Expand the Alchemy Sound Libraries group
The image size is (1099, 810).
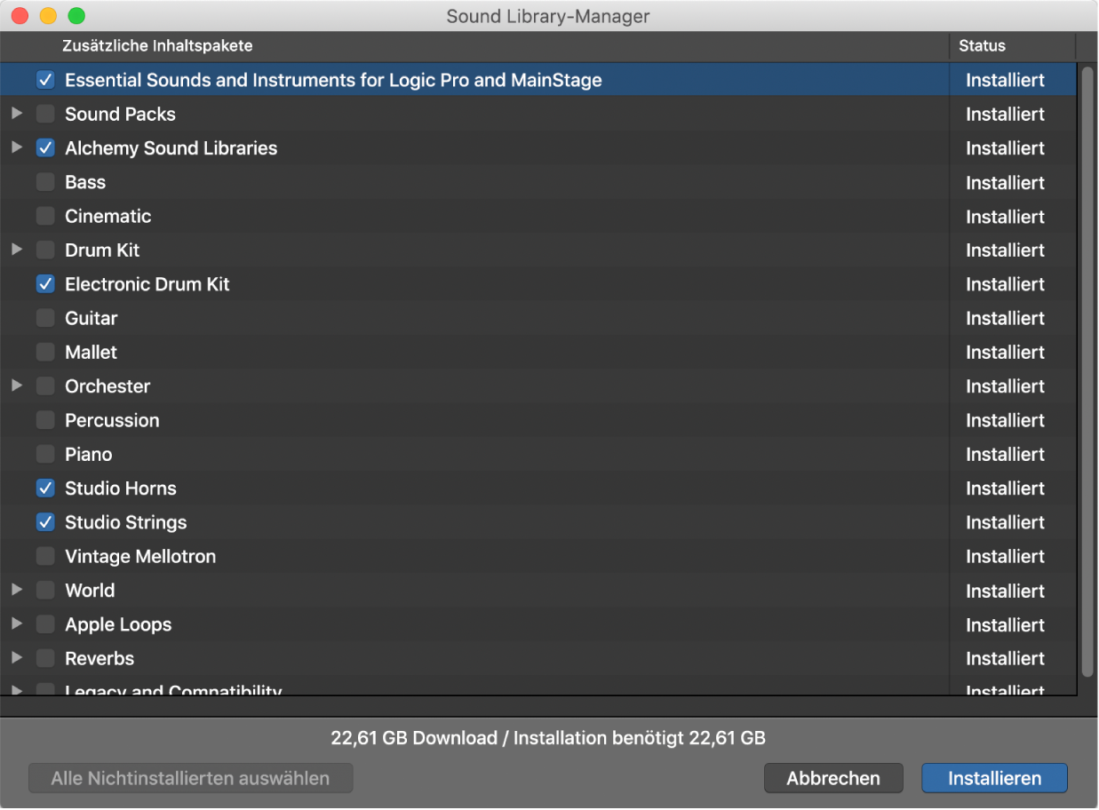tap(16, 148)
